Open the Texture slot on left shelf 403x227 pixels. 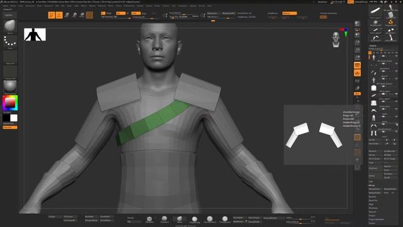coord(10,73)
